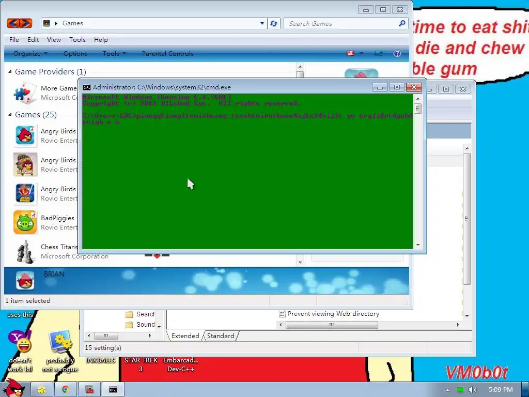Open the address bar history dropdown
529x397 pixels.
click(262, 23)
